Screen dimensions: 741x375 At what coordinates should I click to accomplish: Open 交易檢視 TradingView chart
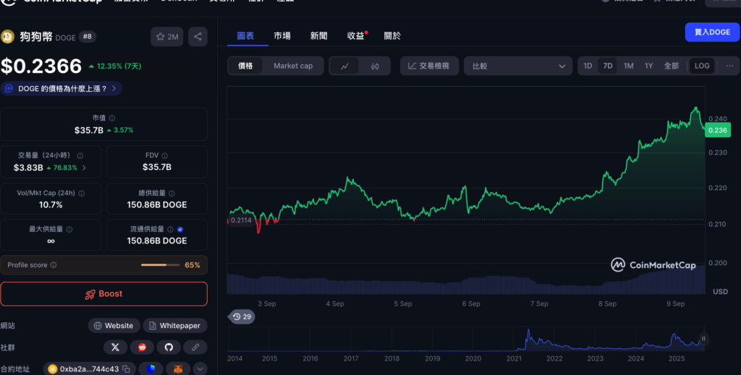[429, 66]
